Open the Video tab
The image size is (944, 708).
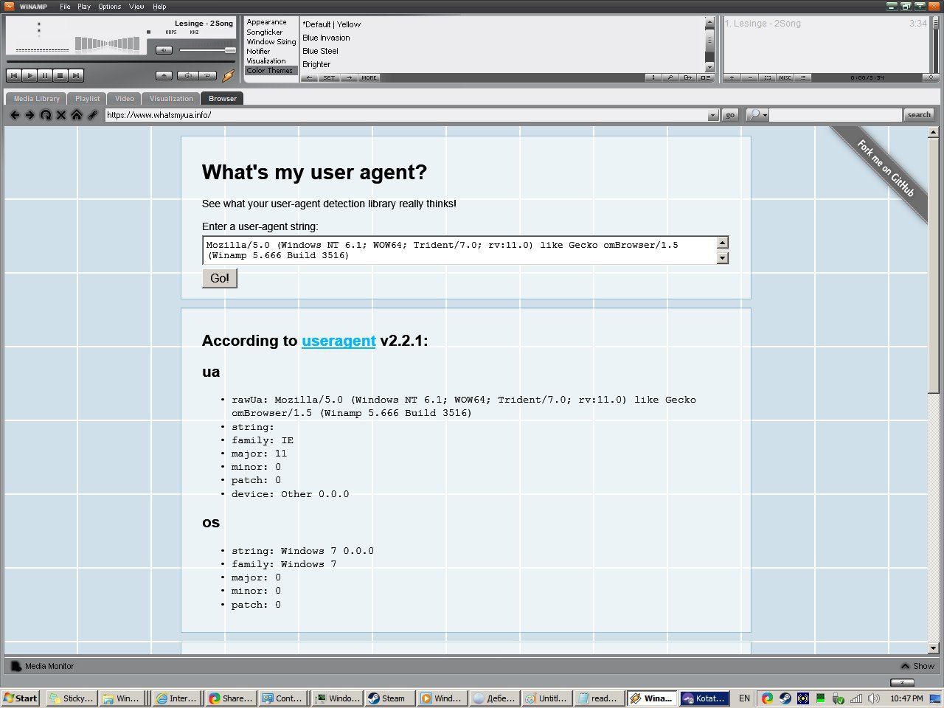125,99
